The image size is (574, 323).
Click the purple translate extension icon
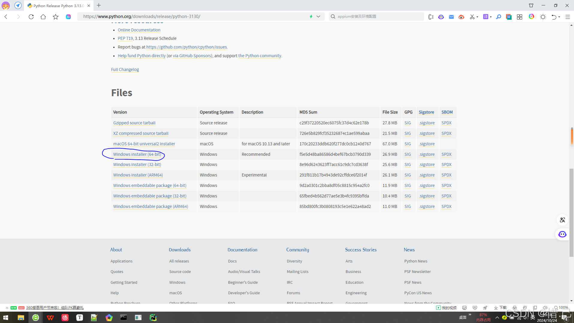[x=486, y=17]
